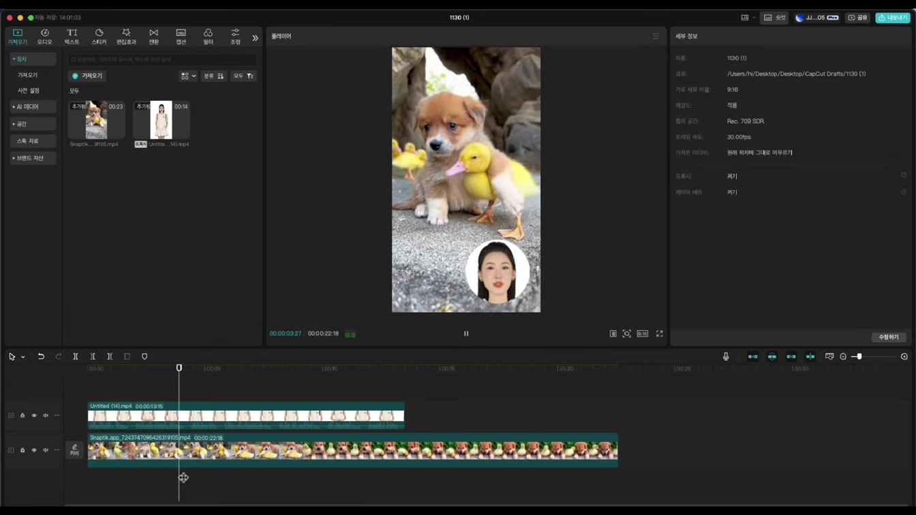Open the 숏컷 (Shortcuts) button

[775, 18]
